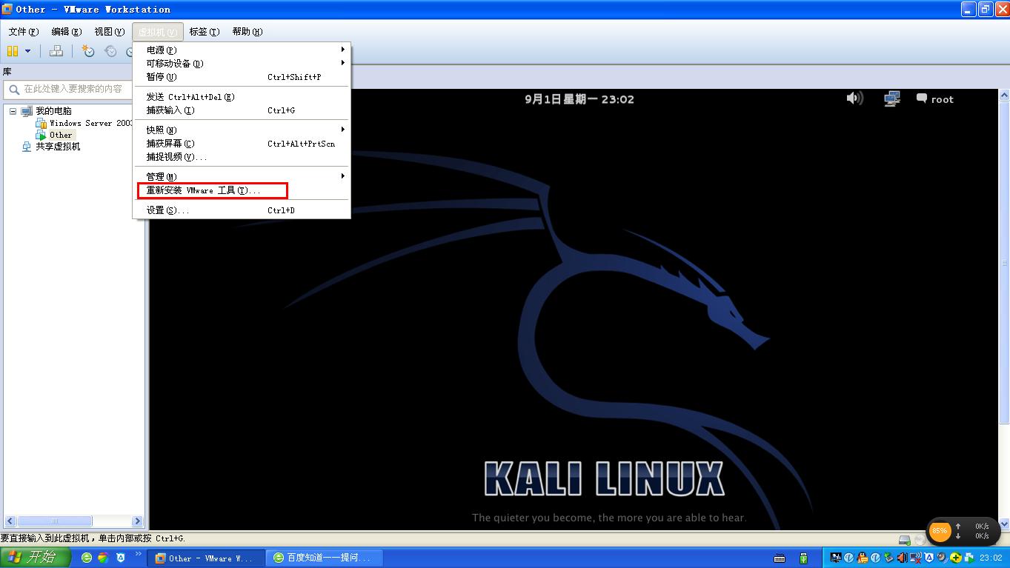This screenshot has width=1010, height=568.
Task: Choose 发送 Ctrl+Alt+Del(E) menu entry
Action: point(242,97)
